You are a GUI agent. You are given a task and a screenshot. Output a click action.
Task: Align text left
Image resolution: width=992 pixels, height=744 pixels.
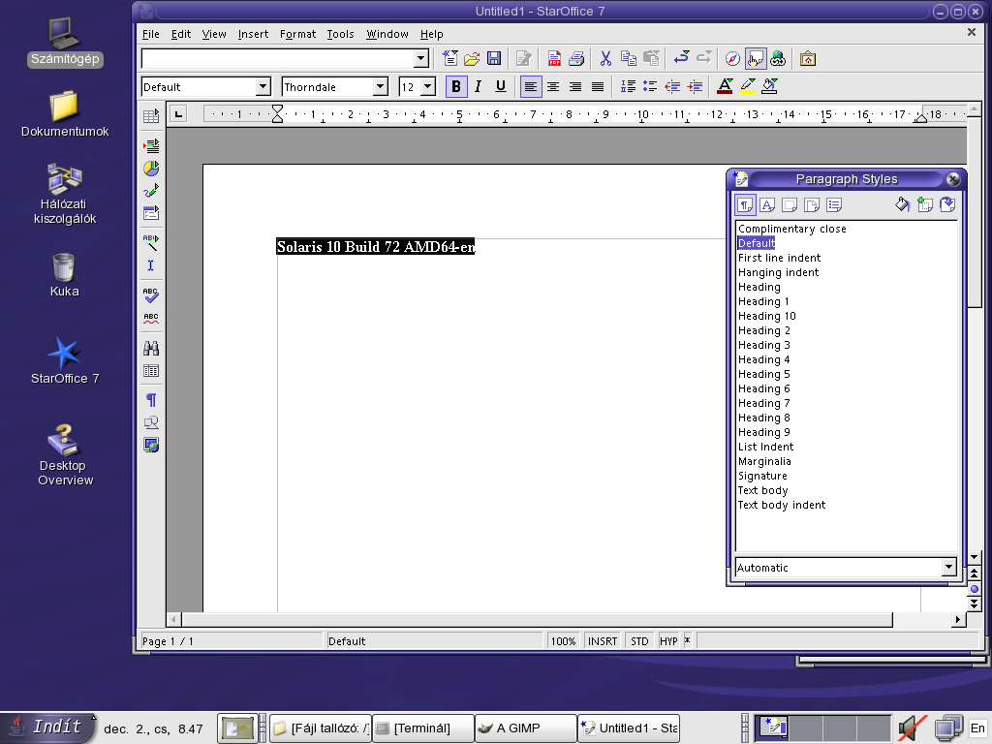pyautogui.click(x=531, y=86)
